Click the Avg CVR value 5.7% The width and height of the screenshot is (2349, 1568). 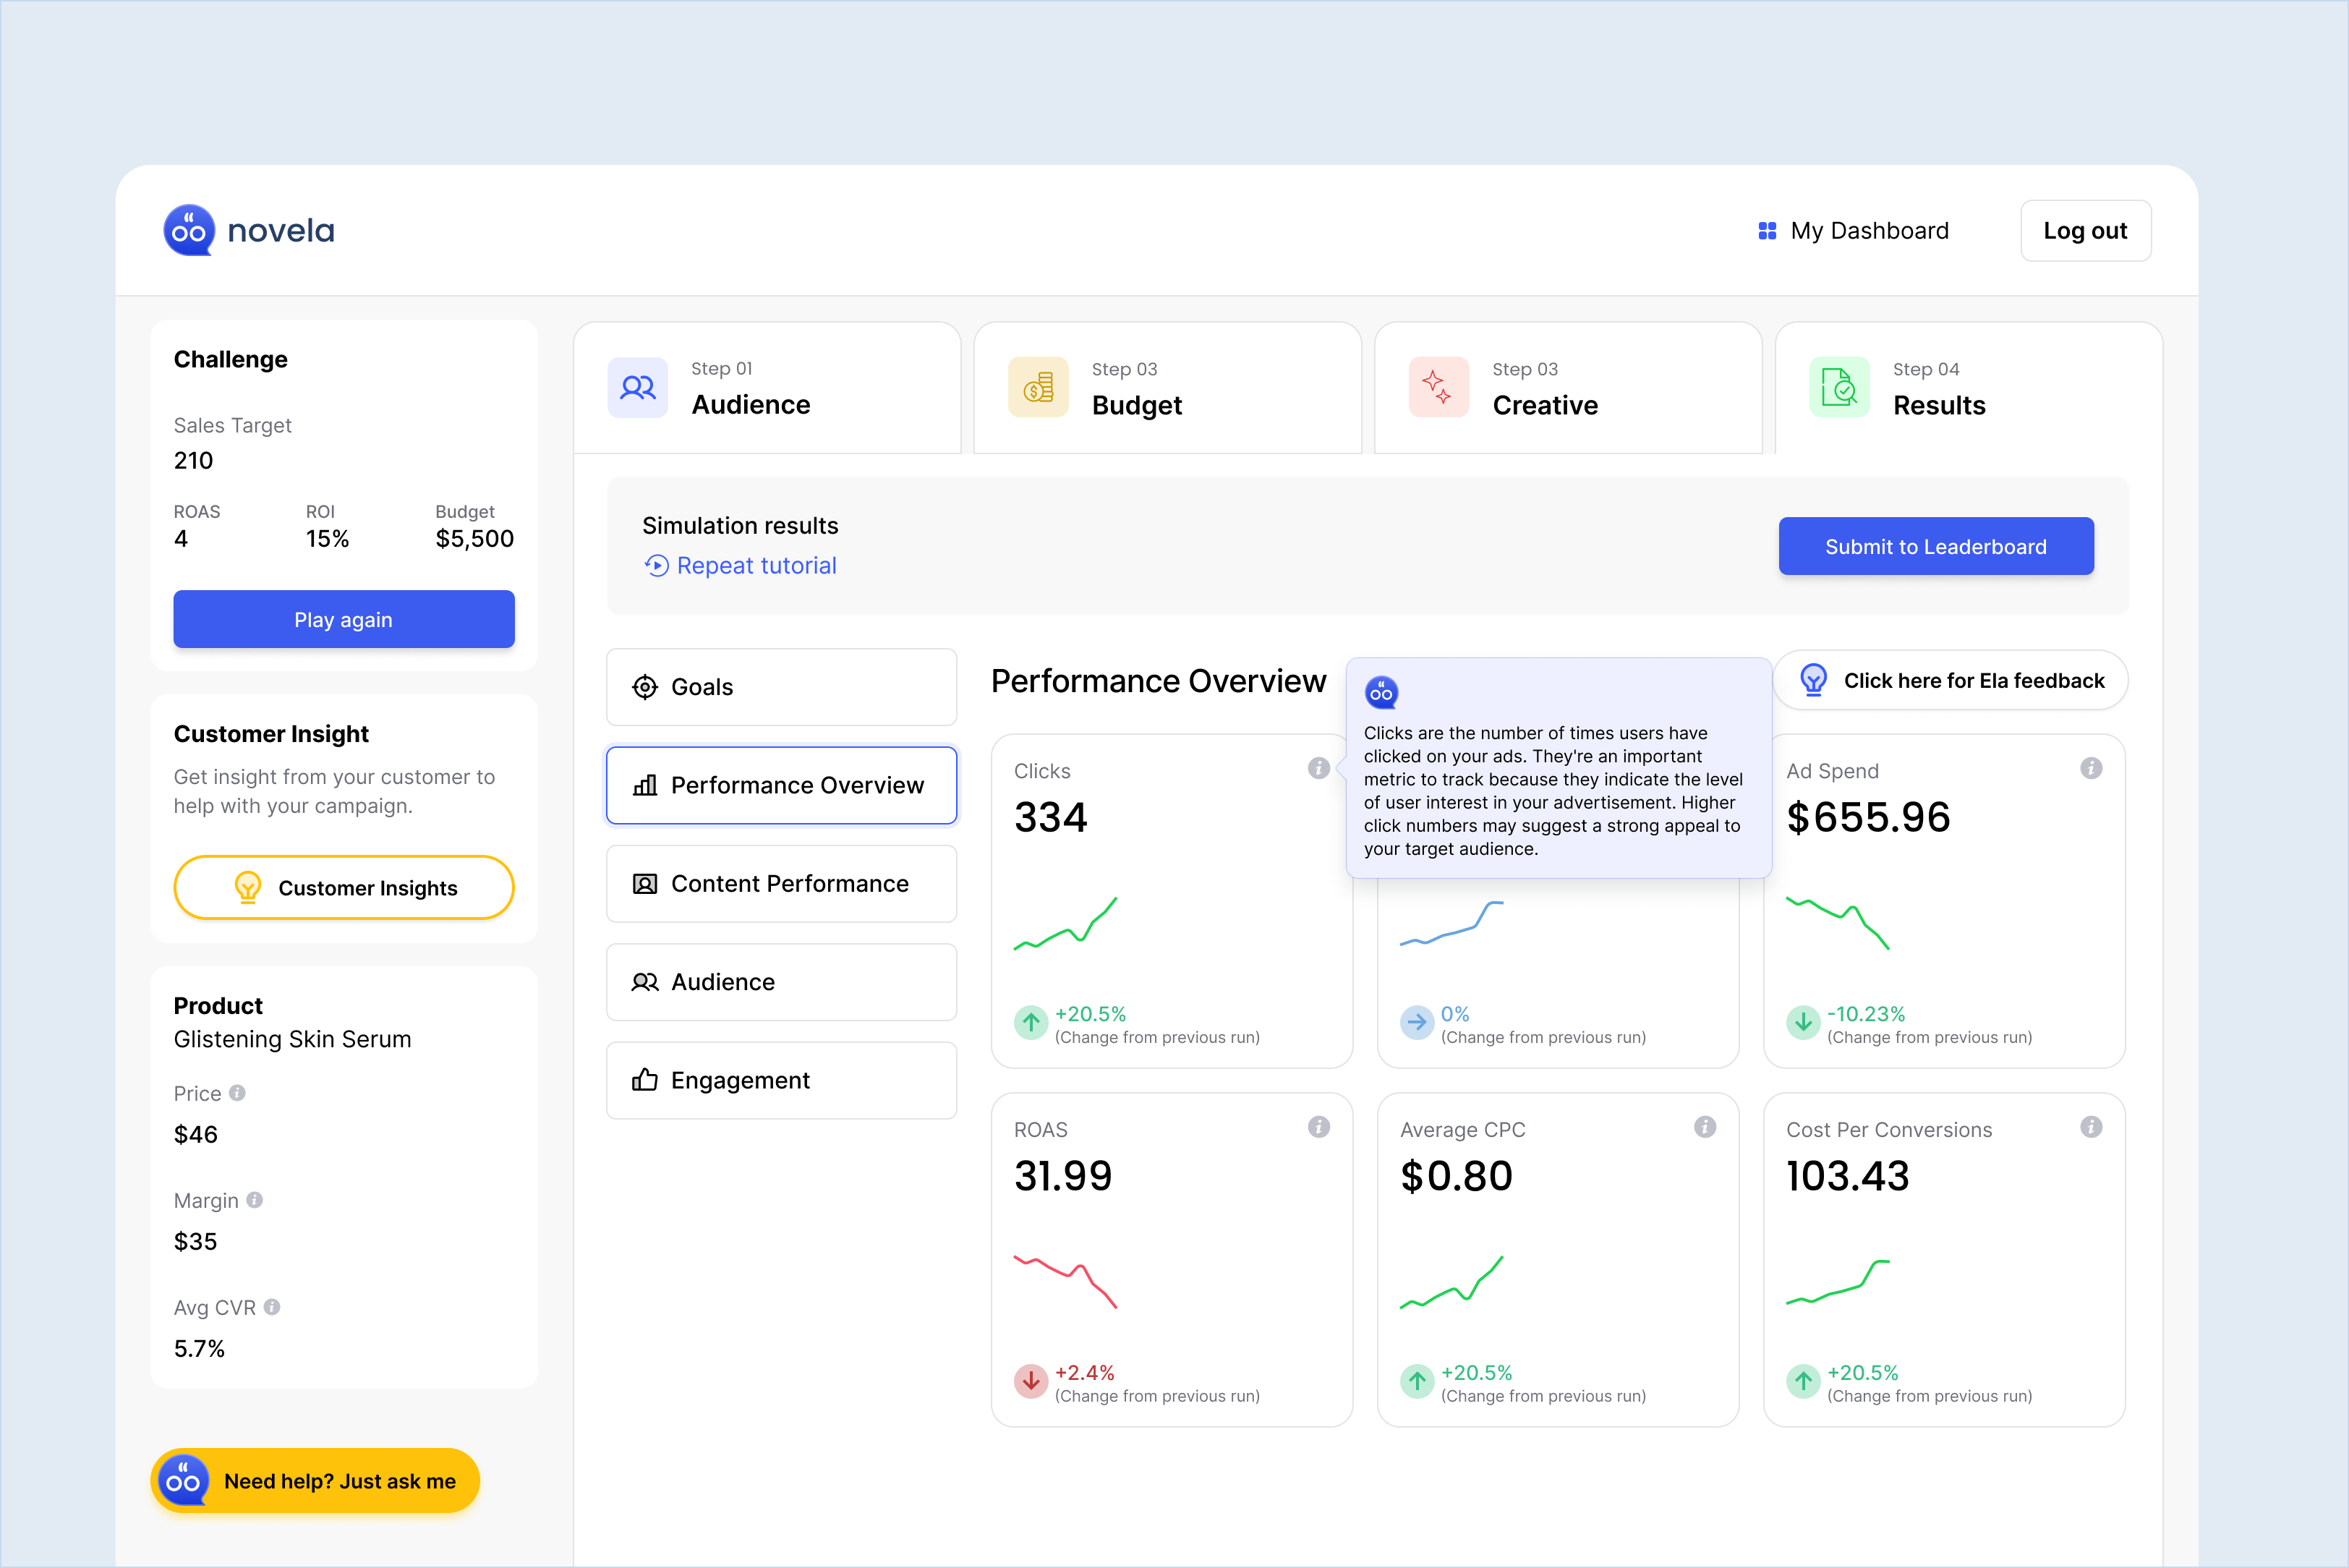[x=199, y=1348]
